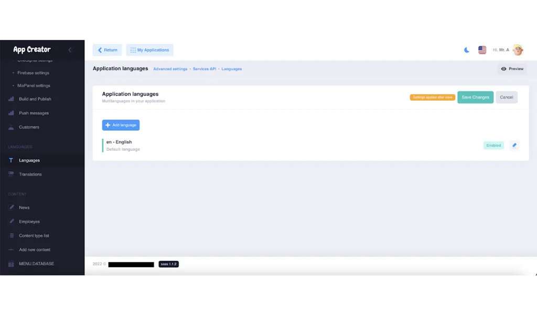
Task: Switch to the Advanced settings tab
Action: click(170, 69)
